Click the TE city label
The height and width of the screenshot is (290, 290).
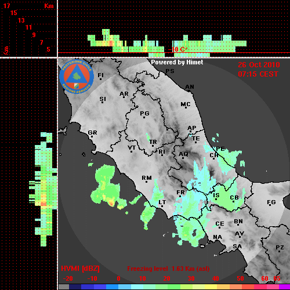coord(196,139)
